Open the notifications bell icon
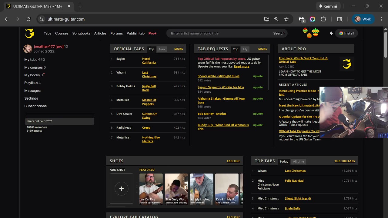The height and width of the screenshot is (218, 388). (x=331, y=33)
